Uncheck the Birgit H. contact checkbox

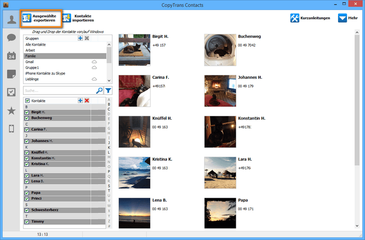[27, 112]
